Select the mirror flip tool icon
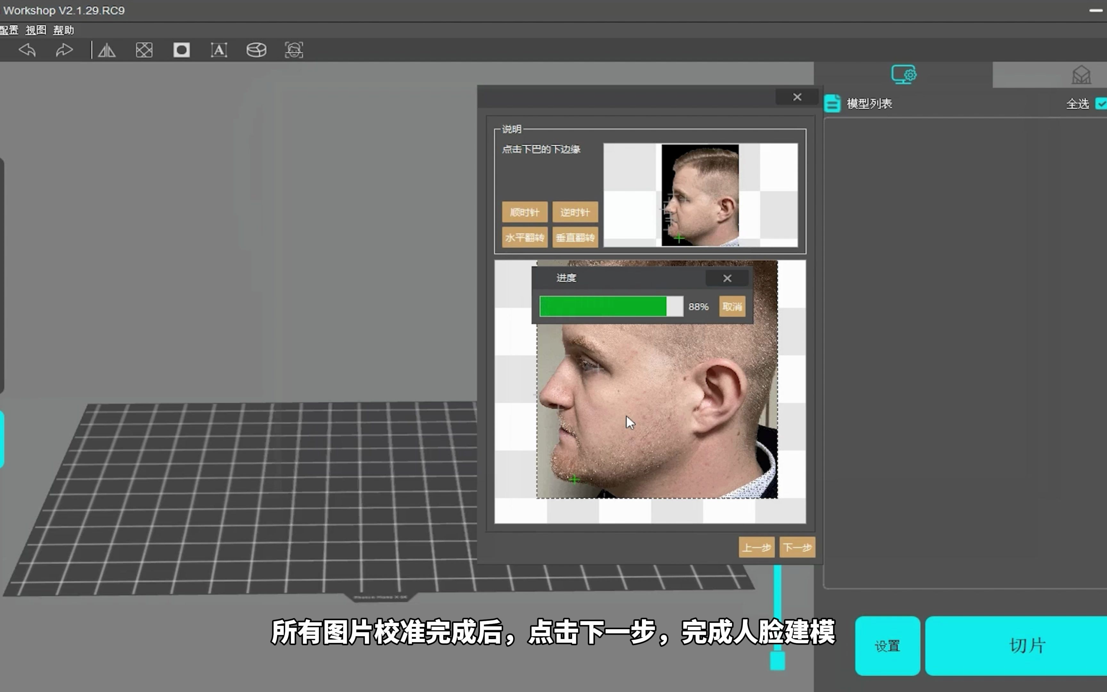 107,50
